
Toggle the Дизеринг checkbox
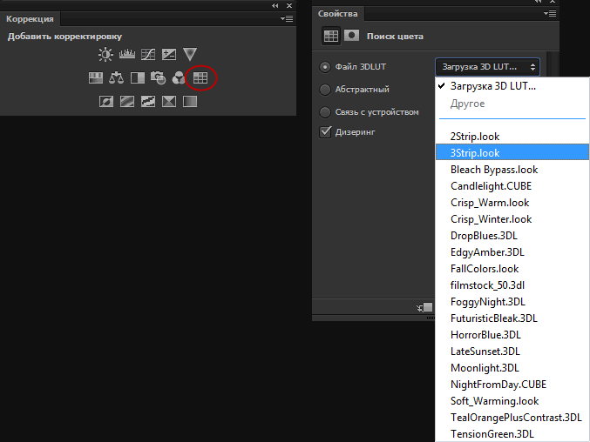[325, 132]
